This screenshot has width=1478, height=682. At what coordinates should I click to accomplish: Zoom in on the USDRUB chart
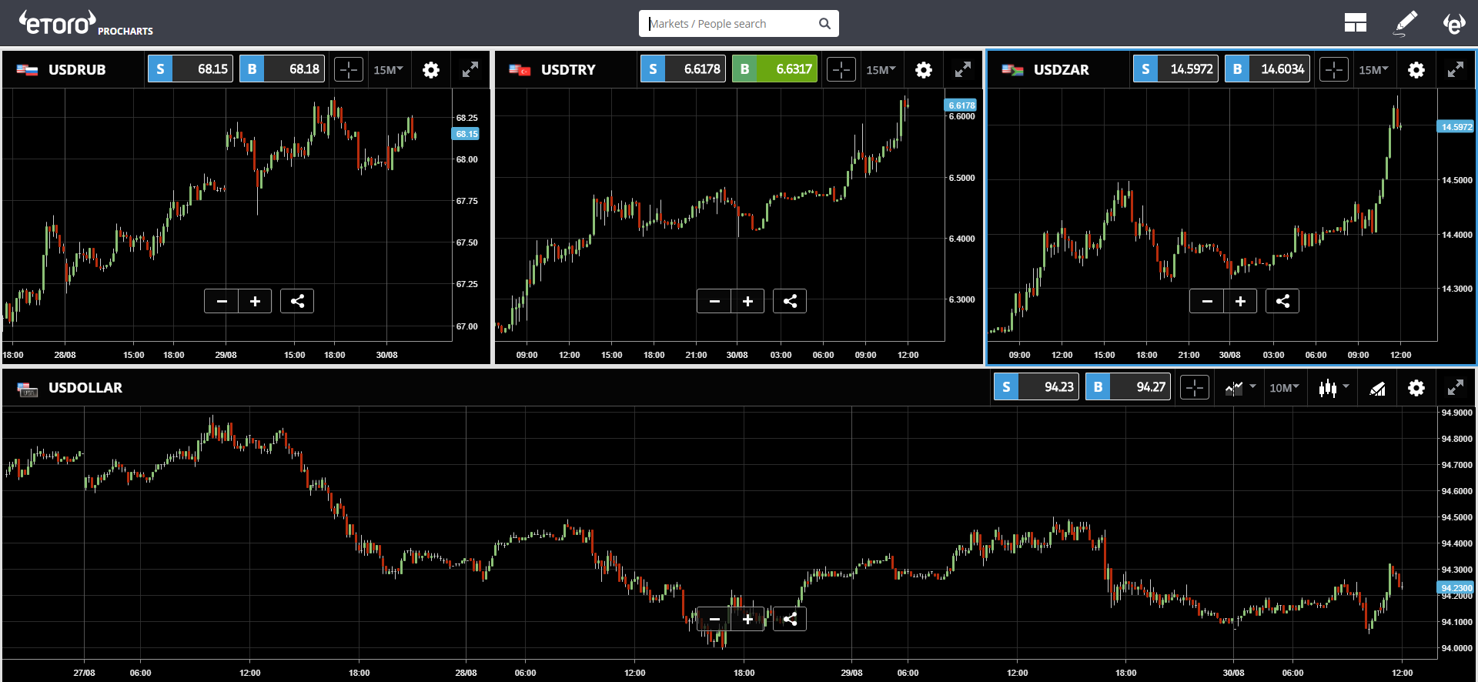[x=255, y=301]
